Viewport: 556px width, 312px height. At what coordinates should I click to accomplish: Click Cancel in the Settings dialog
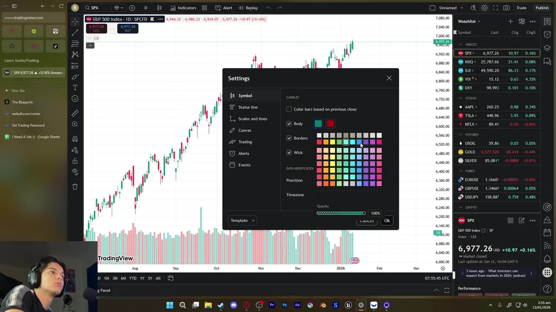[367, 221]
